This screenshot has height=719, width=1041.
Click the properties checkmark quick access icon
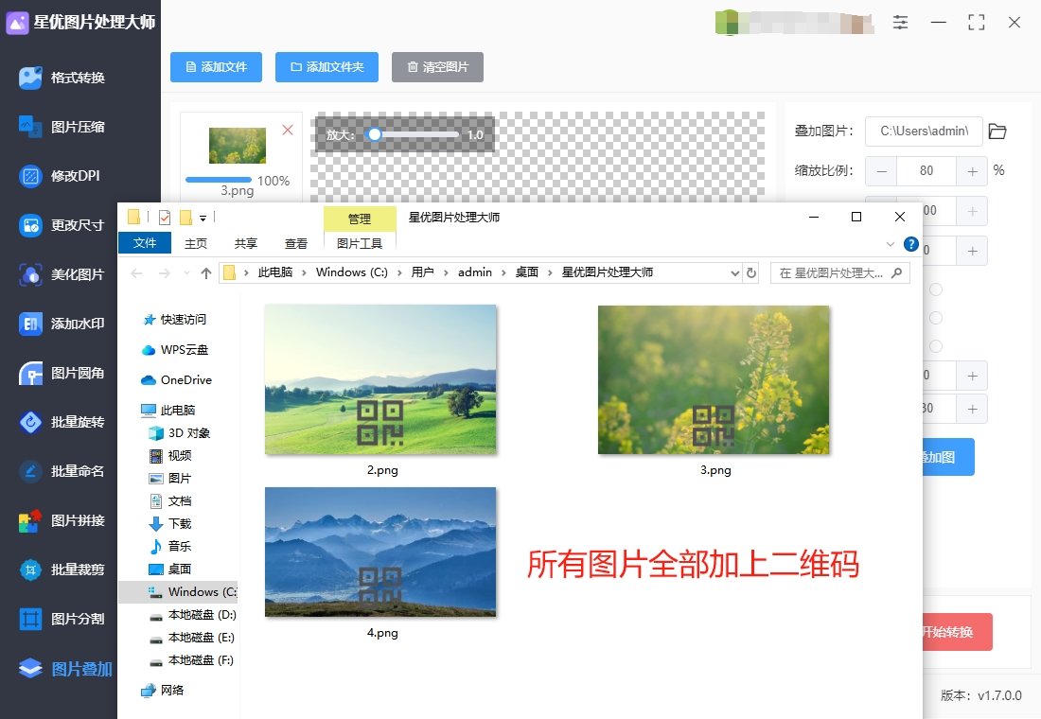pos(165,217)
